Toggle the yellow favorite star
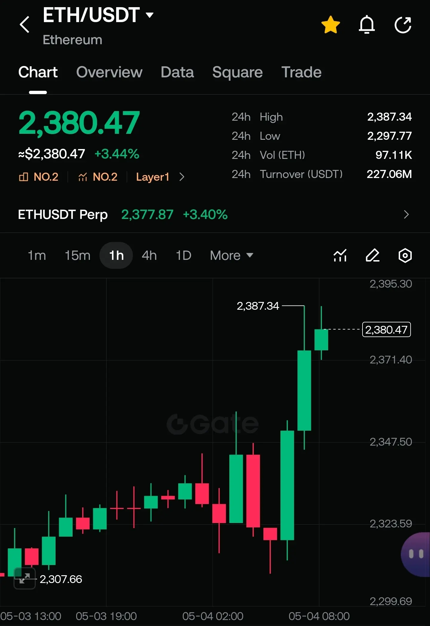 point(331,24)
